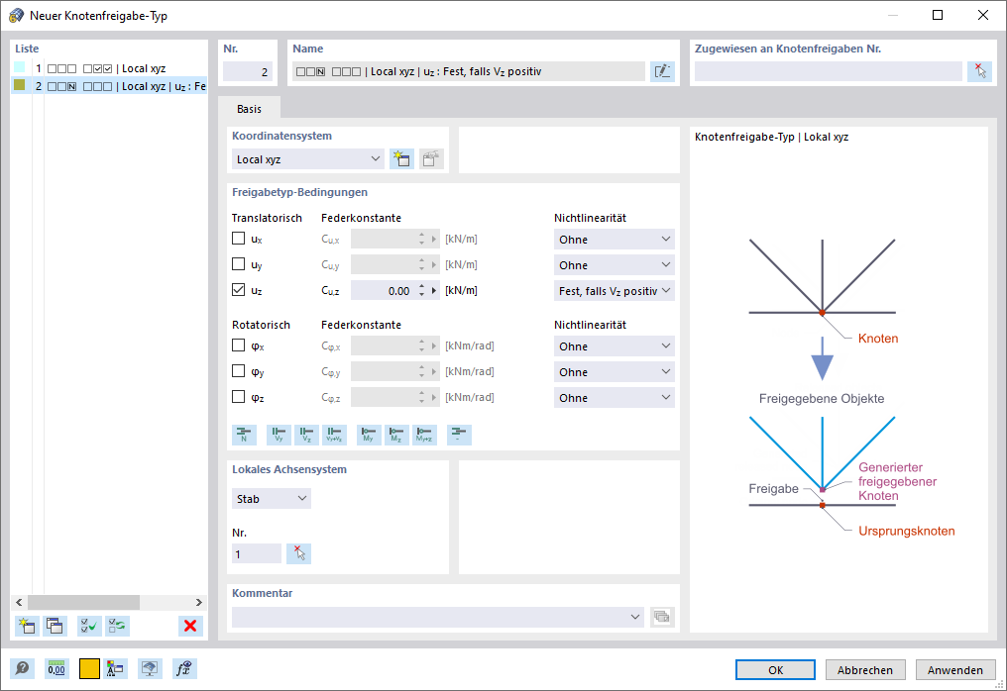Open the Kommentar dropdown field
The width and height of the screenshot is (1007, 691).
pyautogui.click(x=438, y=617)
